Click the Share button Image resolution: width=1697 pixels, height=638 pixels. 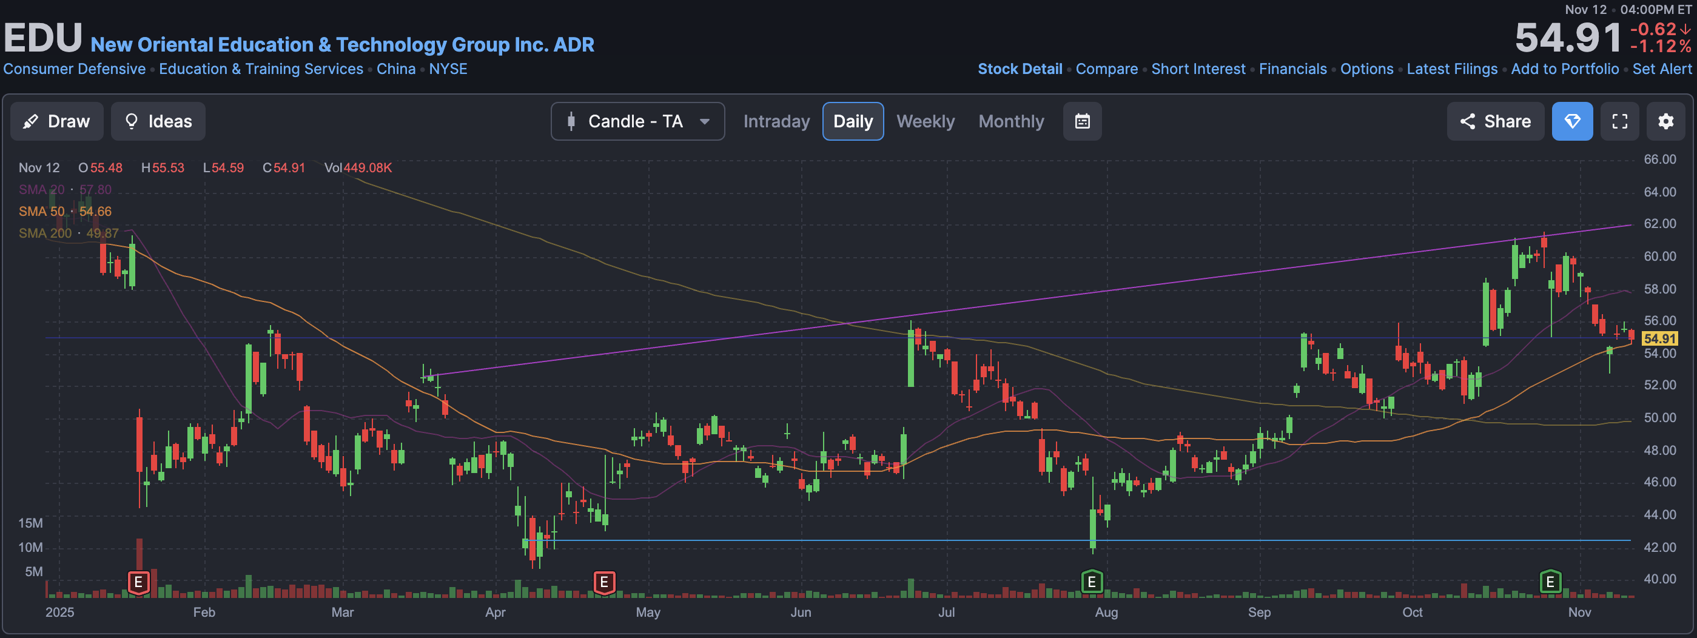click(x=1496, y=121)
